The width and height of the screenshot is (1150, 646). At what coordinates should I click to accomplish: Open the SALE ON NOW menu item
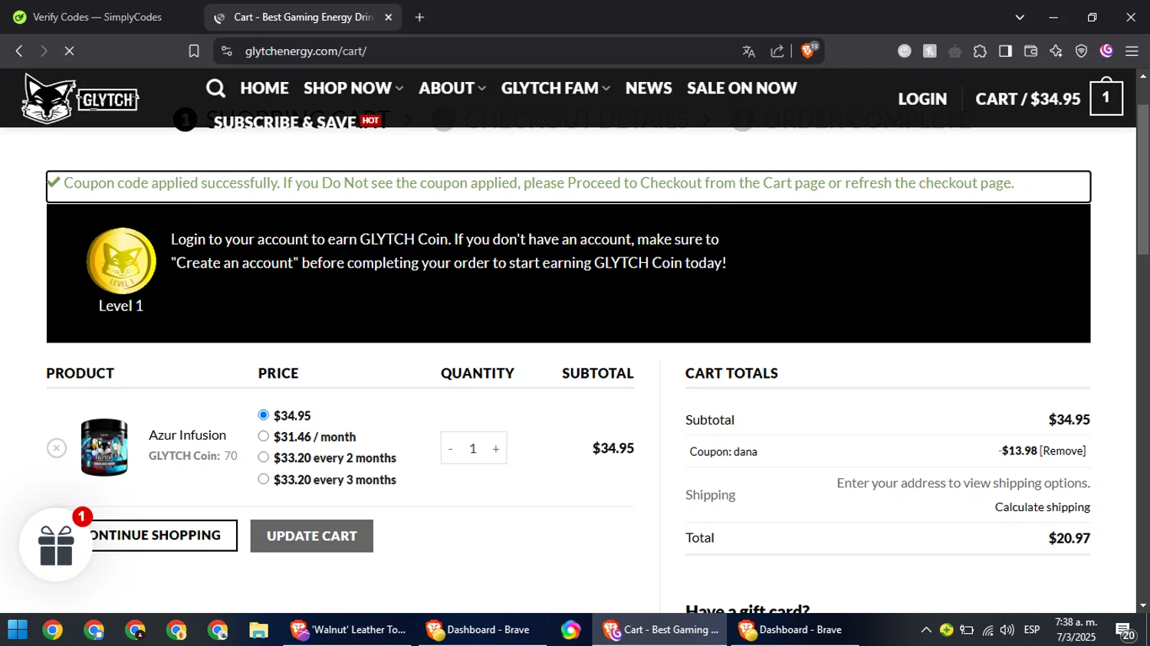(x=742, y=88)
